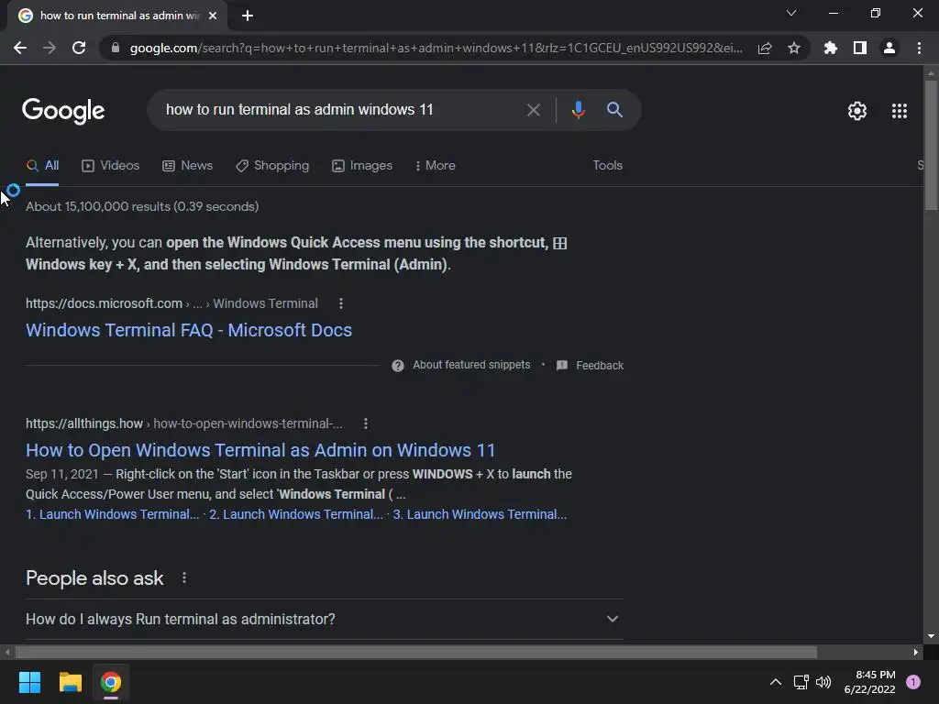This screenshot has height=704, width=939.
Task: Open the More search filters menu
Action: (x=436, y=166)
